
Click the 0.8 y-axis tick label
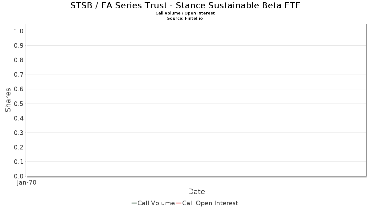click(19, 60)
